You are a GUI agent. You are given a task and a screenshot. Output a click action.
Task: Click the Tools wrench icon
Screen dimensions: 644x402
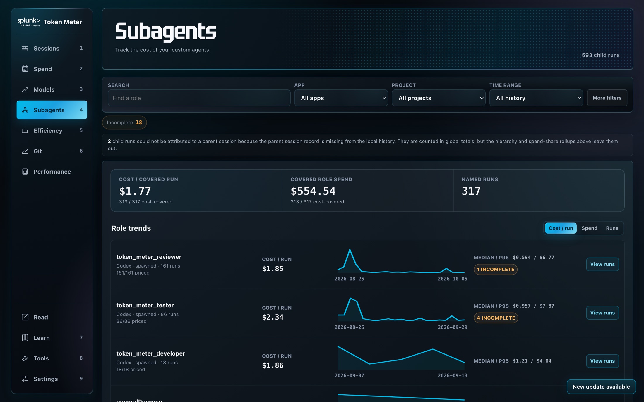click(x=25, y=358)
